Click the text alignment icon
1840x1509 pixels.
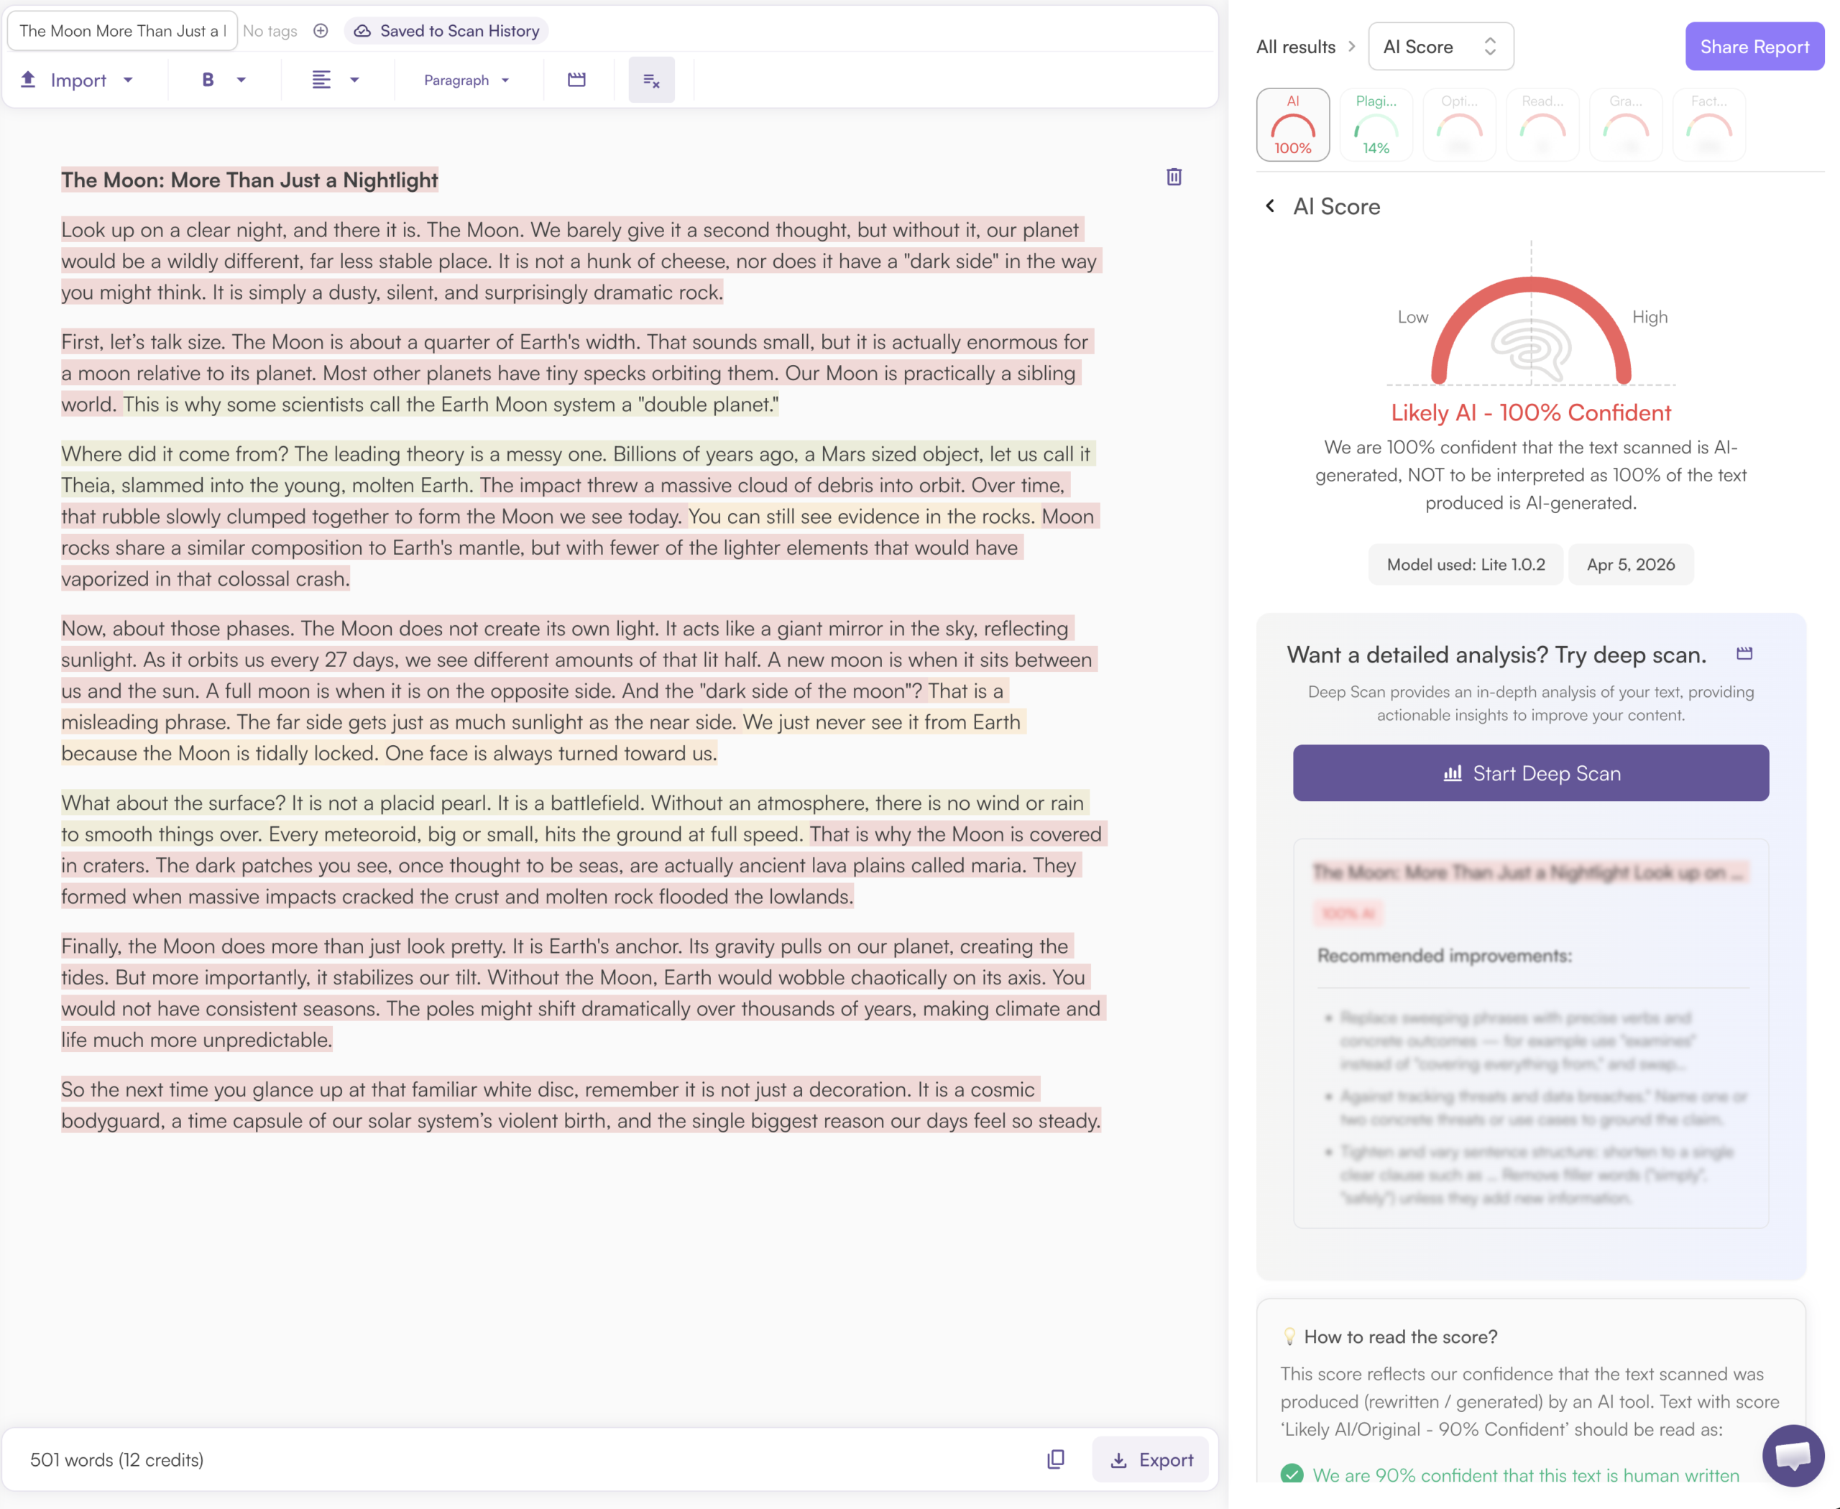tap(322, 80)
